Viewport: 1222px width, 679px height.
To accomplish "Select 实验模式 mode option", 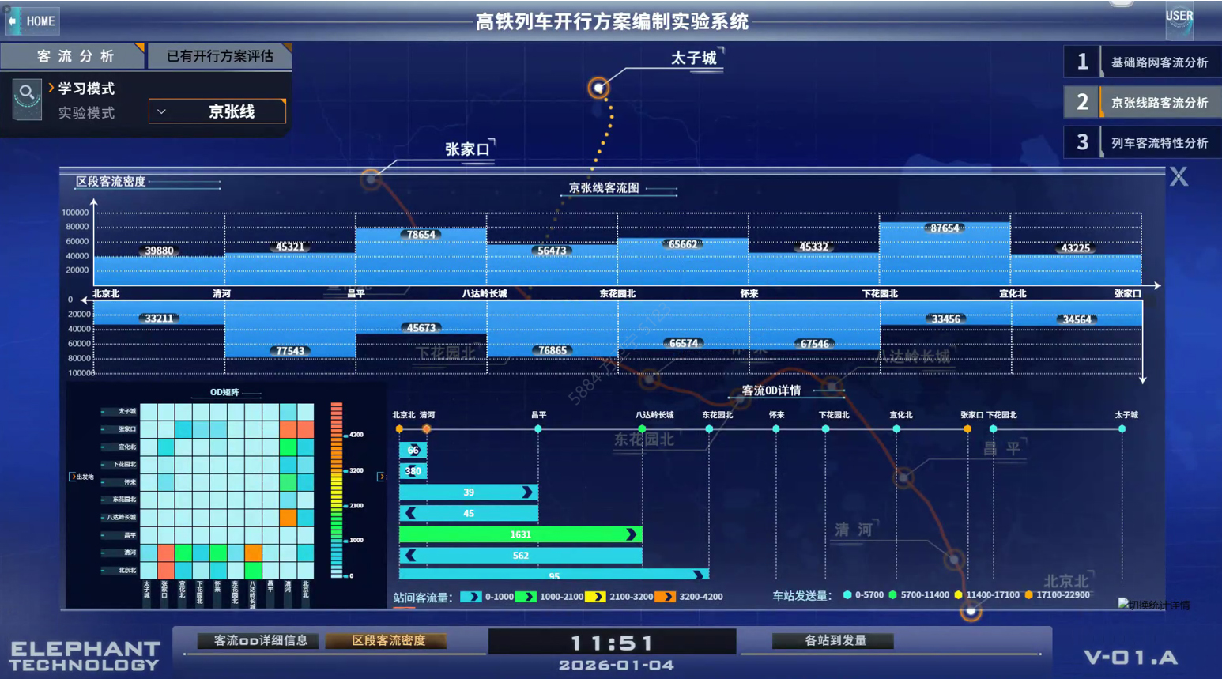I will (x=85, y=113).
